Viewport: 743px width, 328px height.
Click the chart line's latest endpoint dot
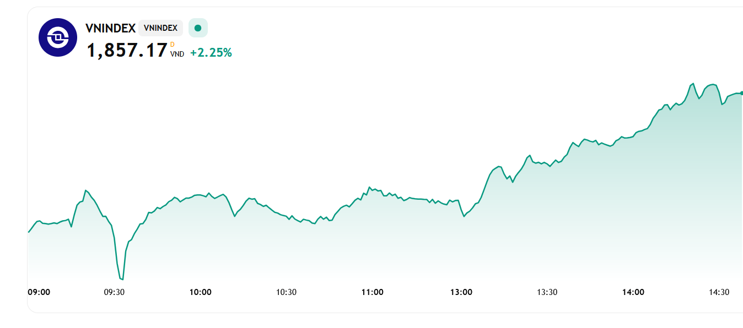[741, 93]
